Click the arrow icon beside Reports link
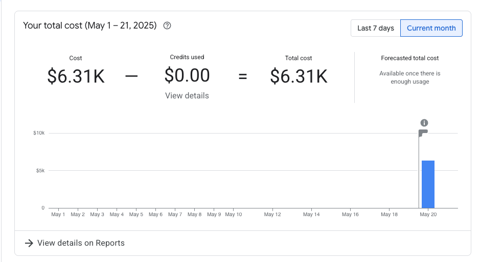 coord(29,243)
